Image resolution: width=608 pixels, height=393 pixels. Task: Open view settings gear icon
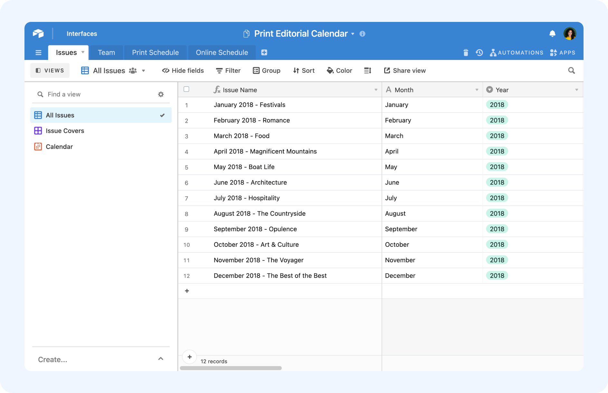click(x=161, y=94)
